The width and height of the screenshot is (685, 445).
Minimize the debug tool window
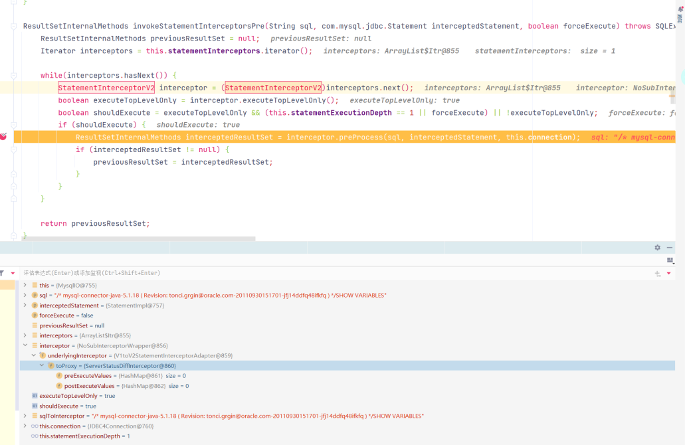point(670,248)
